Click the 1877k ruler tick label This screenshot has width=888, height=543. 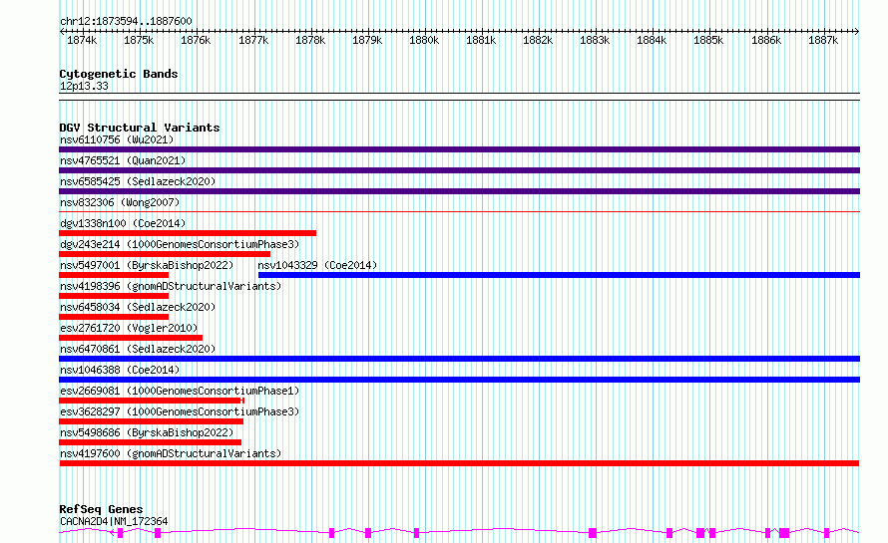point(253,40)
